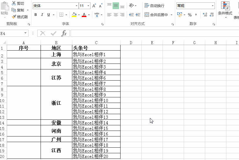Click the Copy (复制) button
The width and height of the screenshot is (239, 160).
click(x=18, y=10)
